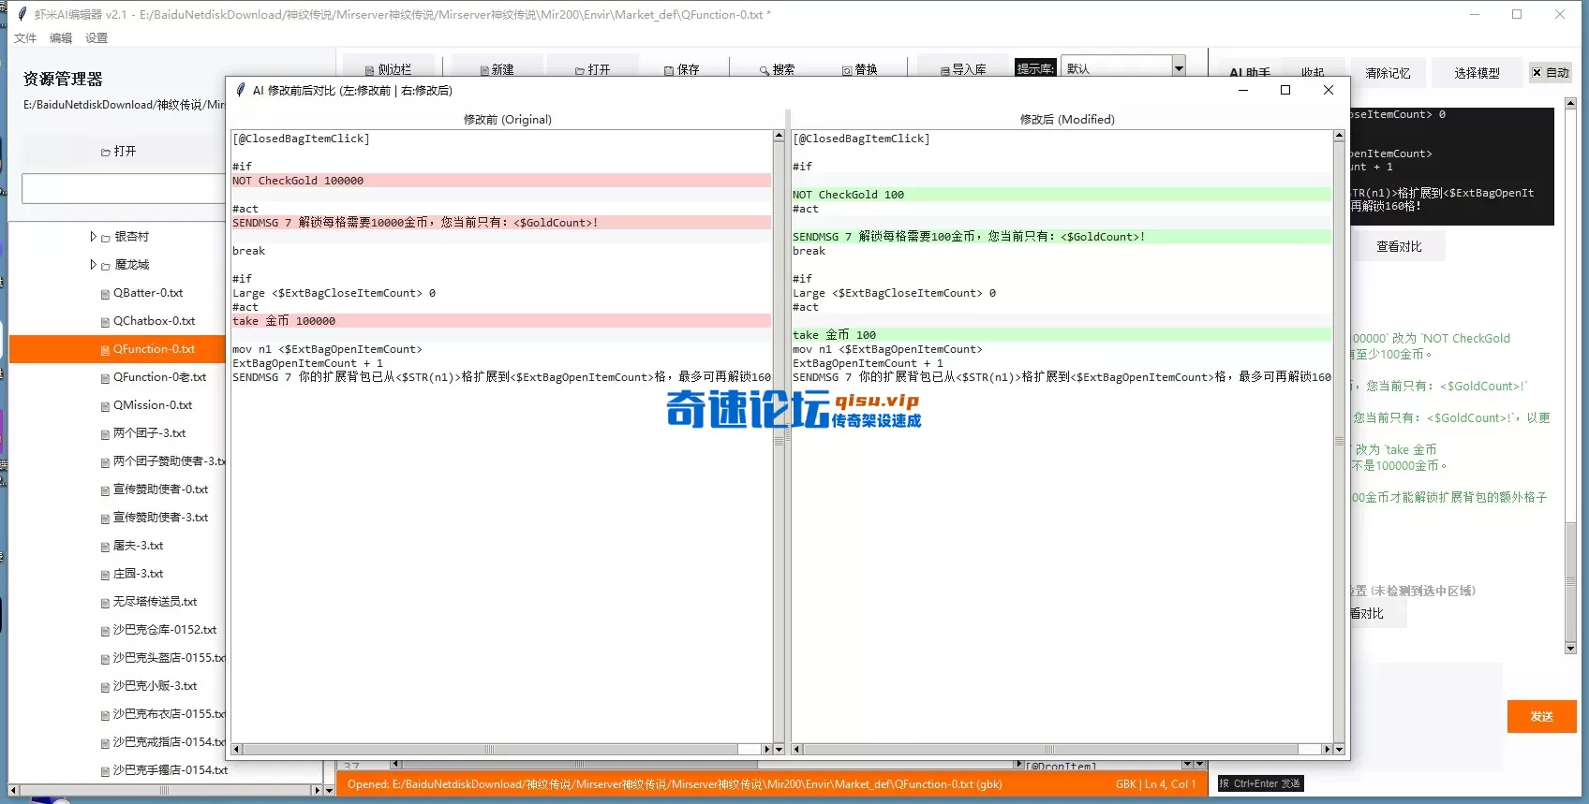
Task: Toggle the 自动 checkbox
Action: [x=1550, y=72]
